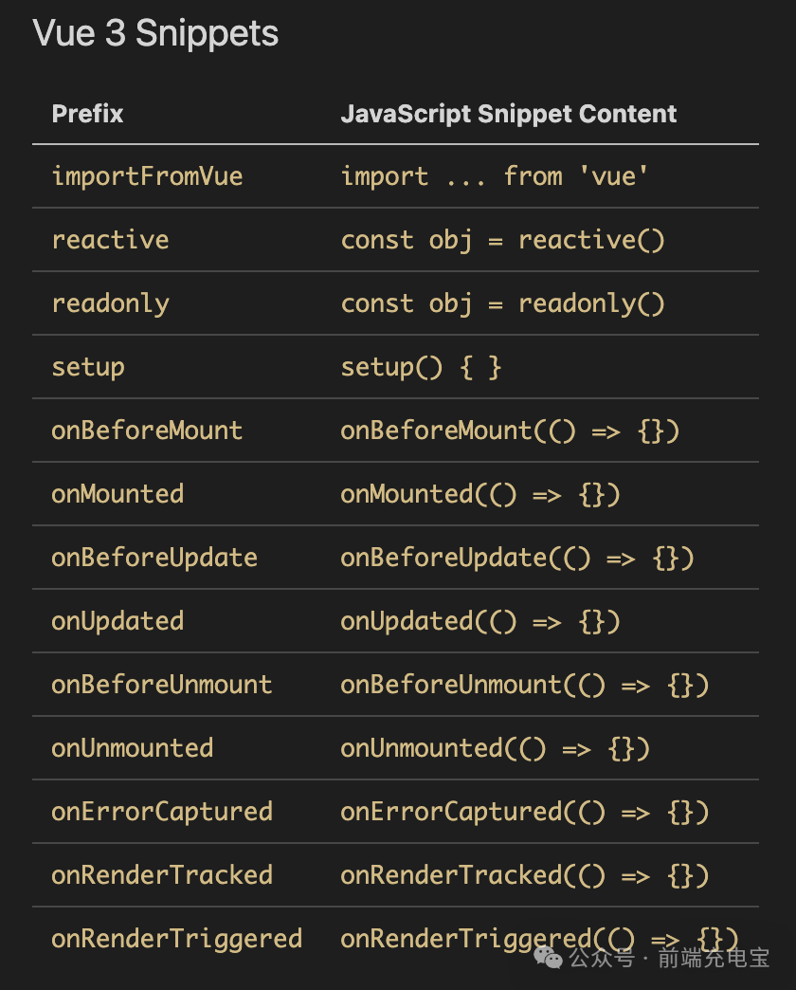This screenshot has width=796, height=990.
Task: Select the Prefix column header
Action: [x=88, y=114]
